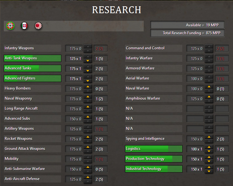This screenshot has height=186, width=233.
Task: Increase Industrial Technology research investment
Action: tap(209, 167)
